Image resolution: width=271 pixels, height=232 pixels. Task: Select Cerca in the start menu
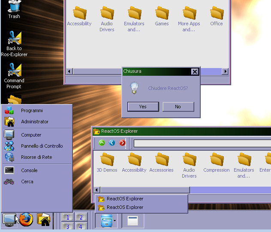[37, 181]
